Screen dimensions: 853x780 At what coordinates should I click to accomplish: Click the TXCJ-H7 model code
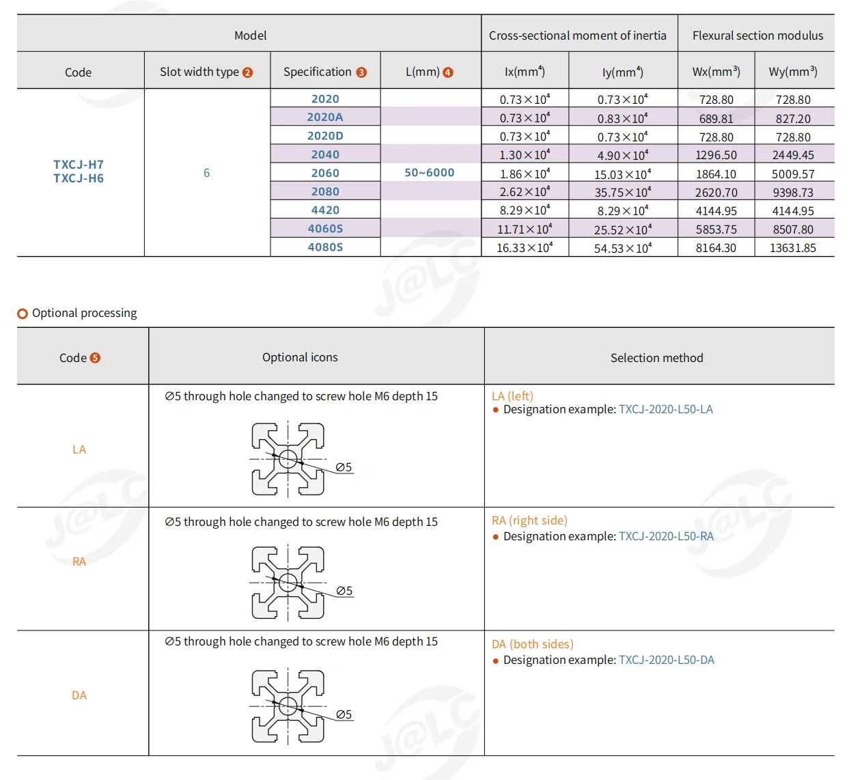79,165
